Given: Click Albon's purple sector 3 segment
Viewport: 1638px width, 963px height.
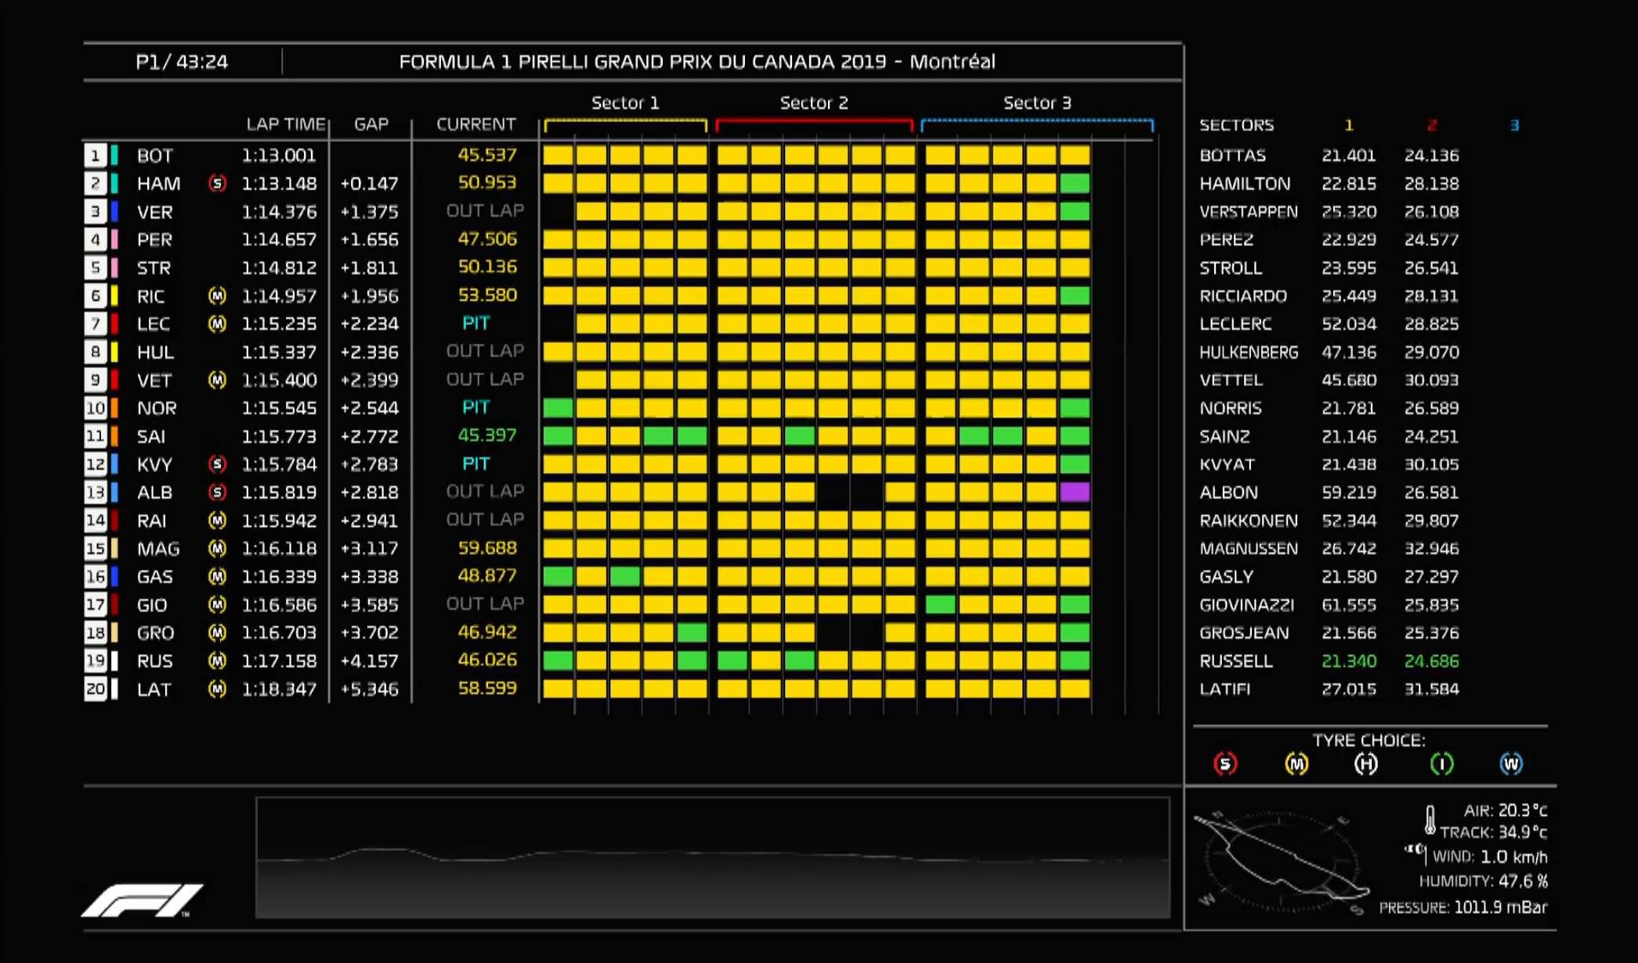Looking at the screenshot, I should point(1075,492).
